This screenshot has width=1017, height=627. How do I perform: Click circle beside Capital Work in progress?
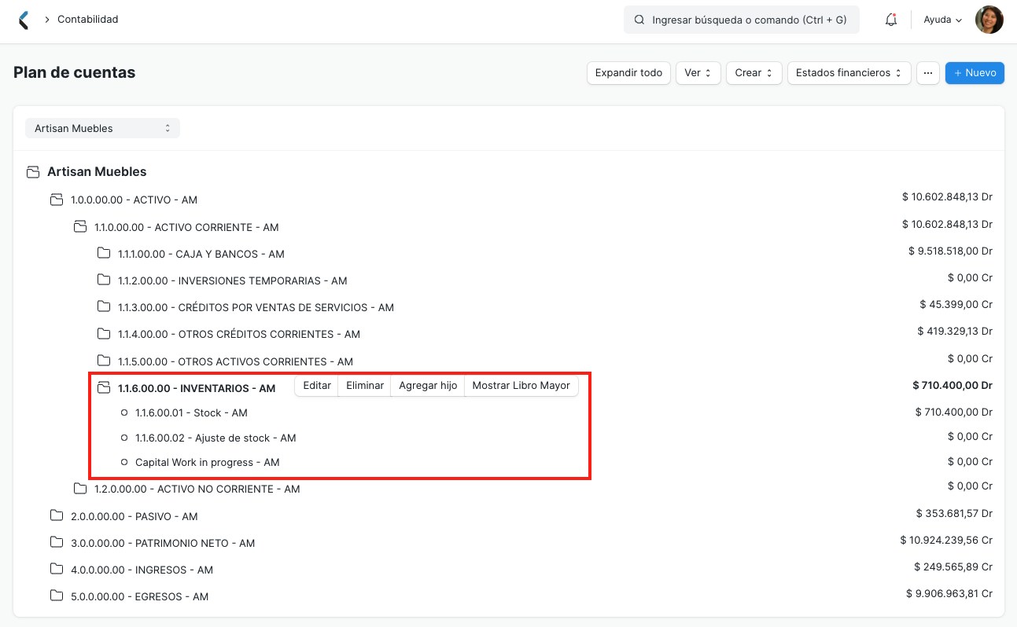point(124,462)
